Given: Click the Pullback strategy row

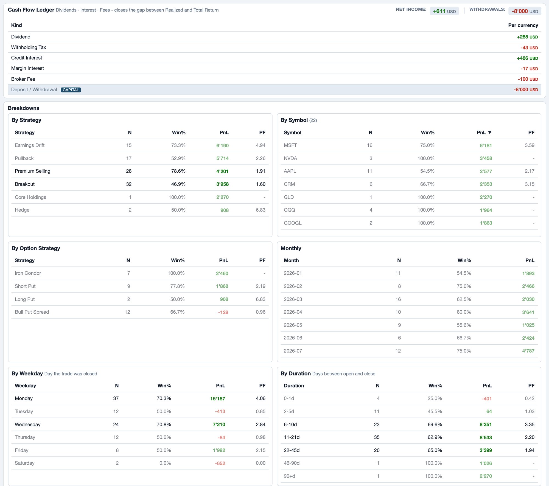Looking at the screenshot, I should (140, 158).
